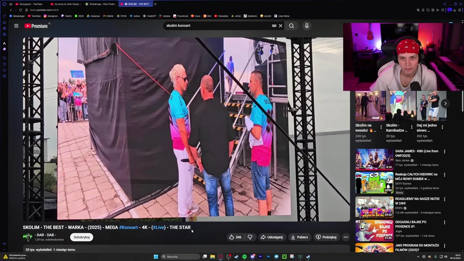Like the video with the thumbs-up button
464x261 pixels.
click(235, 237)
